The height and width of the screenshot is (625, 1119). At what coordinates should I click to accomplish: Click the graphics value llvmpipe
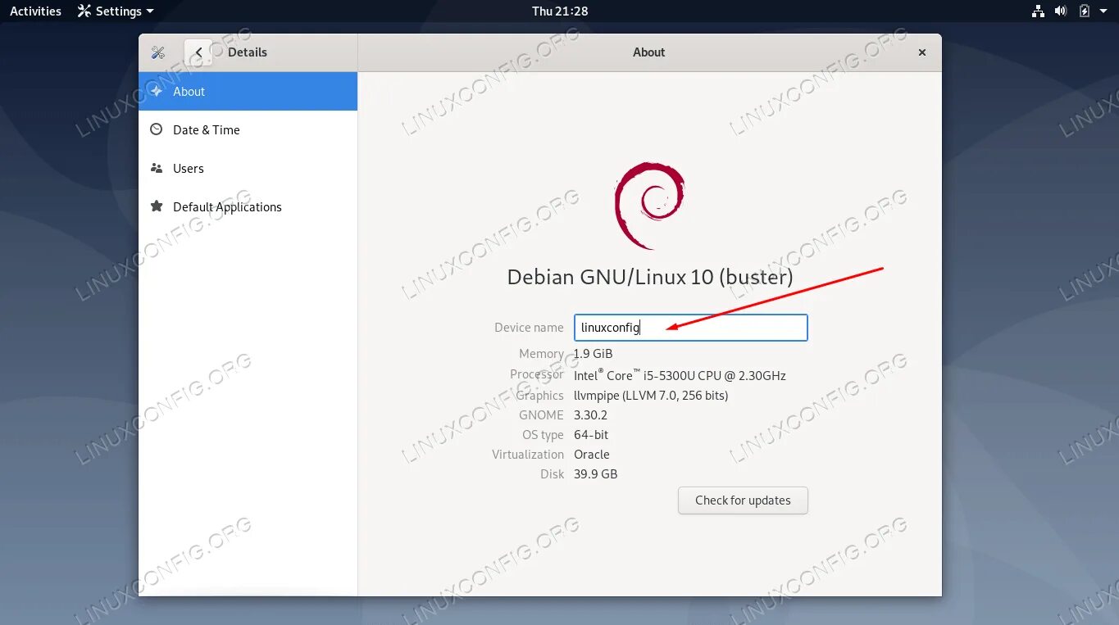coord(651,396)
